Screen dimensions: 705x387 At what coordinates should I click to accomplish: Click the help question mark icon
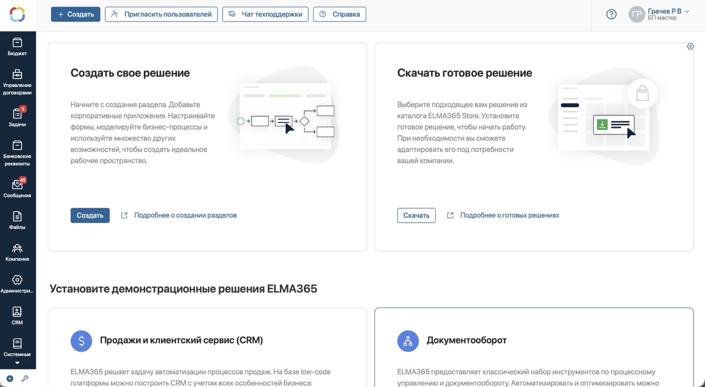(x=611, y=14)
